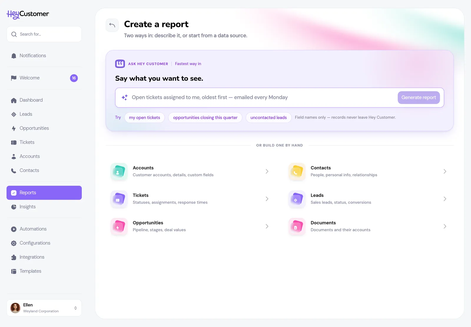Click the Welcome flag icon
The height and width of the screenshot is (327, 471).
(x=14, y=78)
